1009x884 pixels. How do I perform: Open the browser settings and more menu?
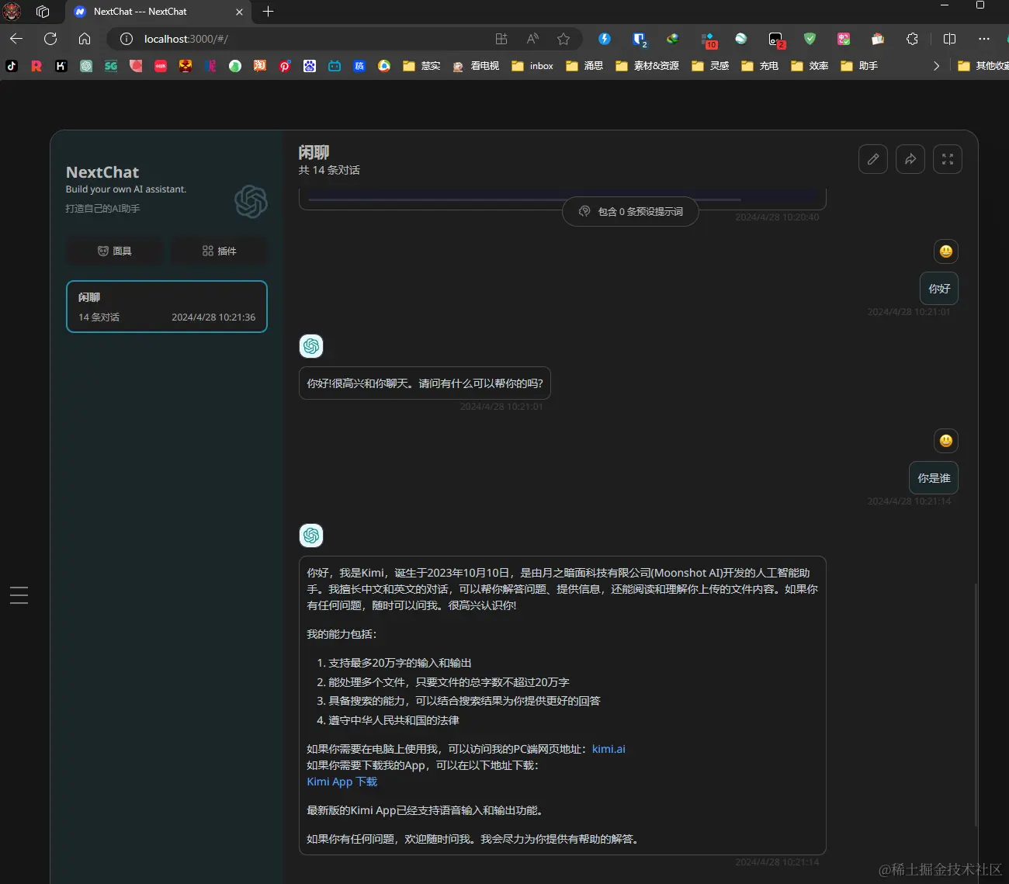pos(984,39)
